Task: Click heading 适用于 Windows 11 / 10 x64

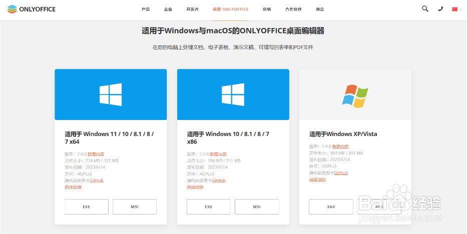Action: tap(109, 138)
